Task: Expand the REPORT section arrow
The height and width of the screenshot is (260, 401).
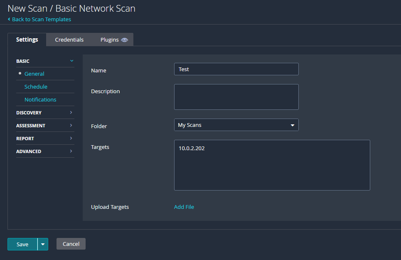Action: click(x=71, y=138)
